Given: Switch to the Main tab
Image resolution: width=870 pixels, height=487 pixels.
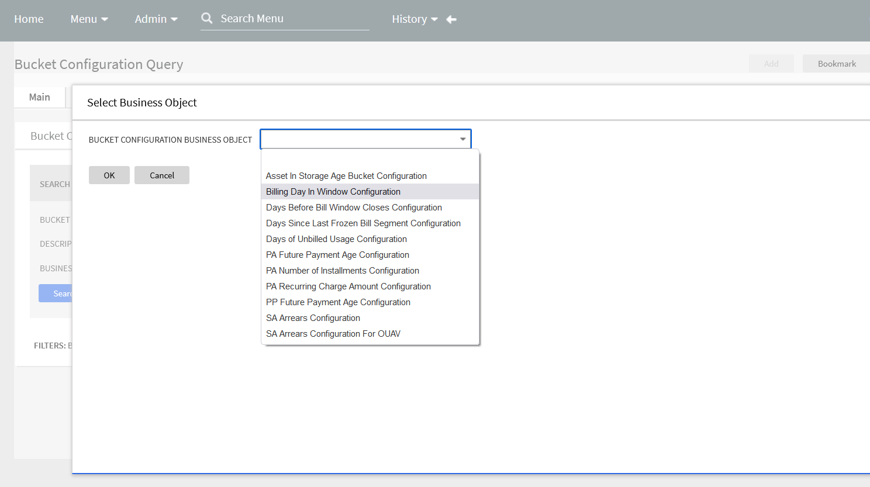Looking at the screenshot, I should (x=39, y=96).
